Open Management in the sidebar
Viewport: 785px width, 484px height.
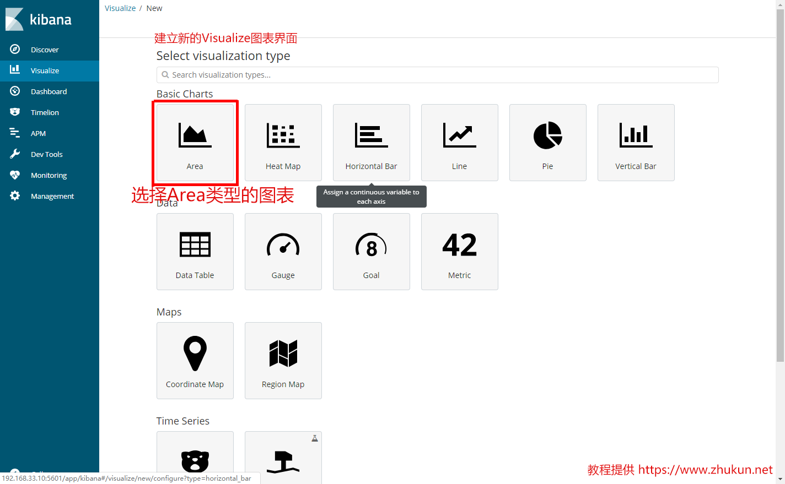[x=50, y=196]
